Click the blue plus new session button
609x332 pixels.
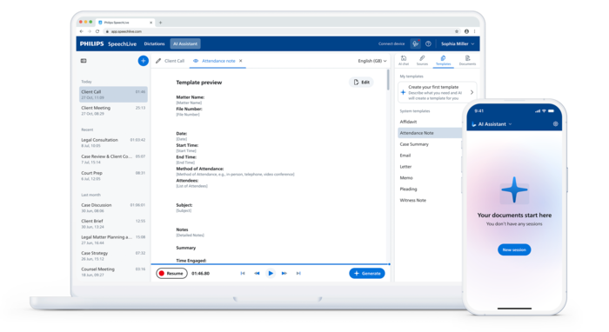pos(144,61)
